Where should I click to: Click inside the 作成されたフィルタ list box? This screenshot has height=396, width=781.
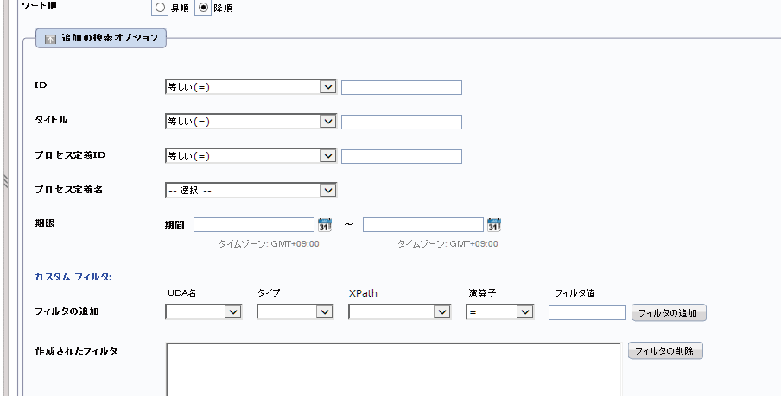[x=393, y=369]
